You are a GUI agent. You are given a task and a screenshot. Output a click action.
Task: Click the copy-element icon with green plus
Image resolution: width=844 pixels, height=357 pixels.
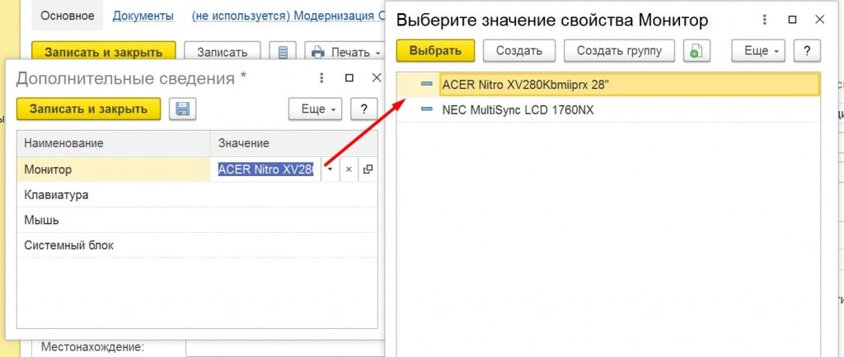tap(696, 51)
